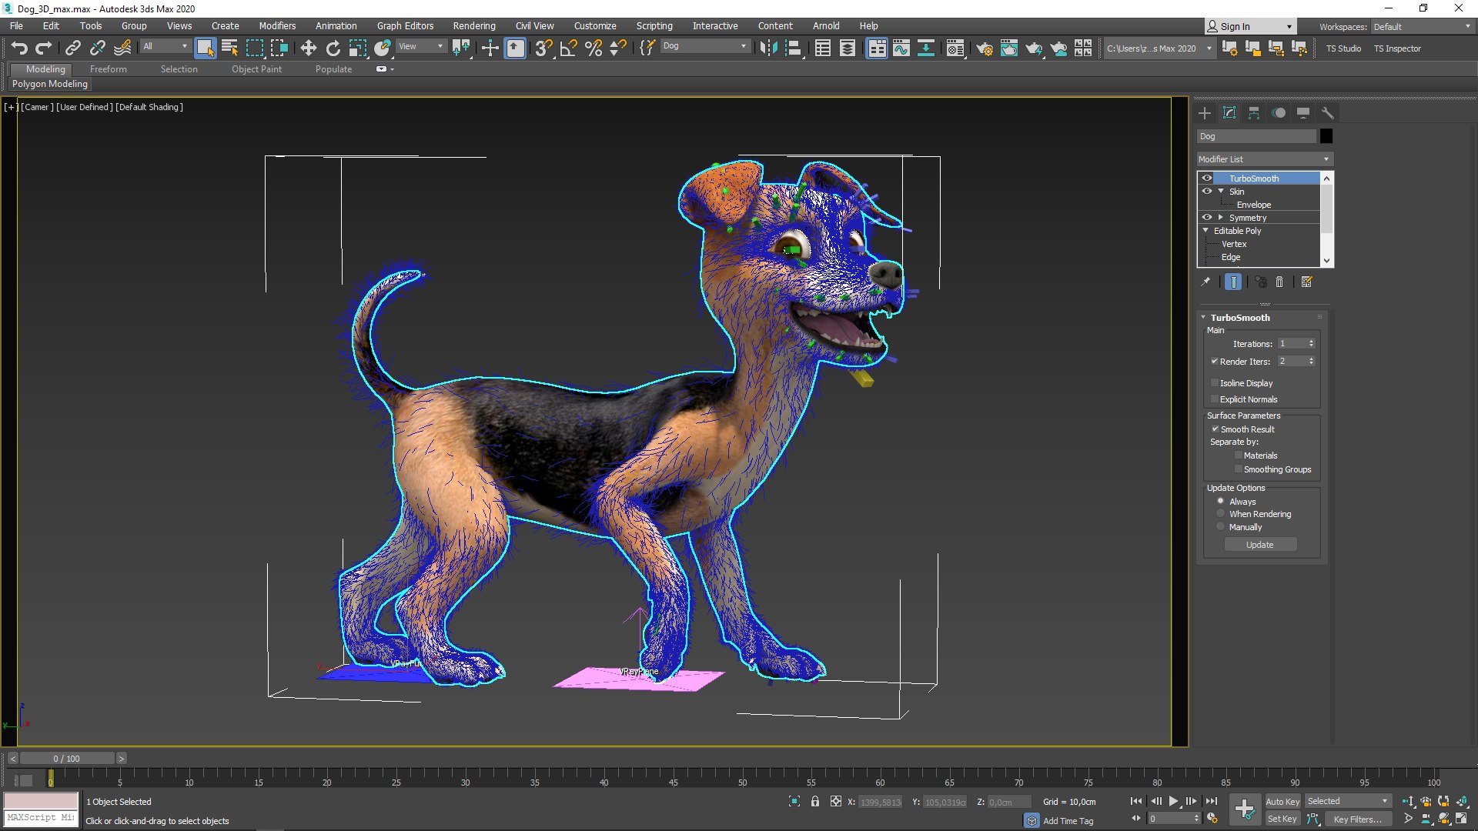Viewport: 1478px width, 831px height.
Task: Uncheck the Render Iters checkbox
Action: 1215,361
